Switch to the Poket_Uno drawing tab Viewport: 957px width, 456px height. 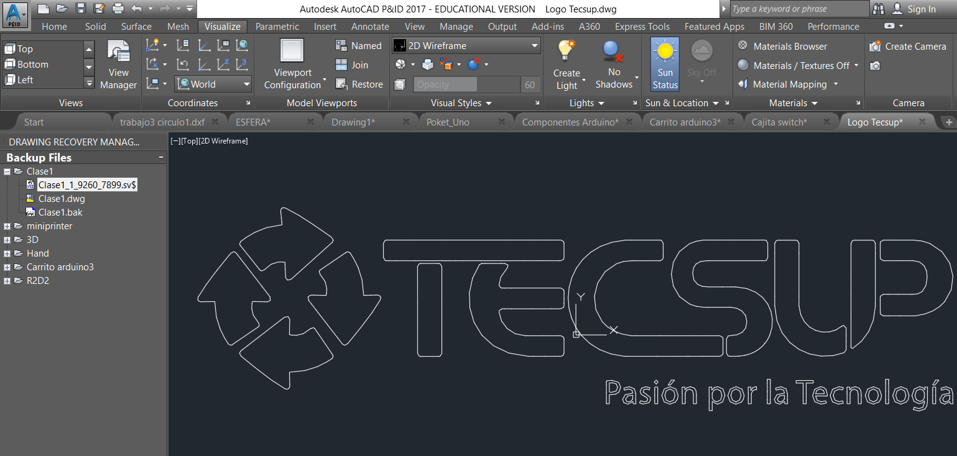point(448,122)
